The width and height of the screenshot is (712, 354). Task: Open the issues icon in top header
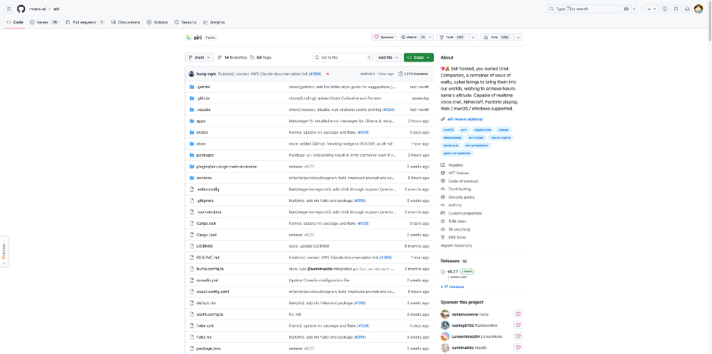point(665,8)
